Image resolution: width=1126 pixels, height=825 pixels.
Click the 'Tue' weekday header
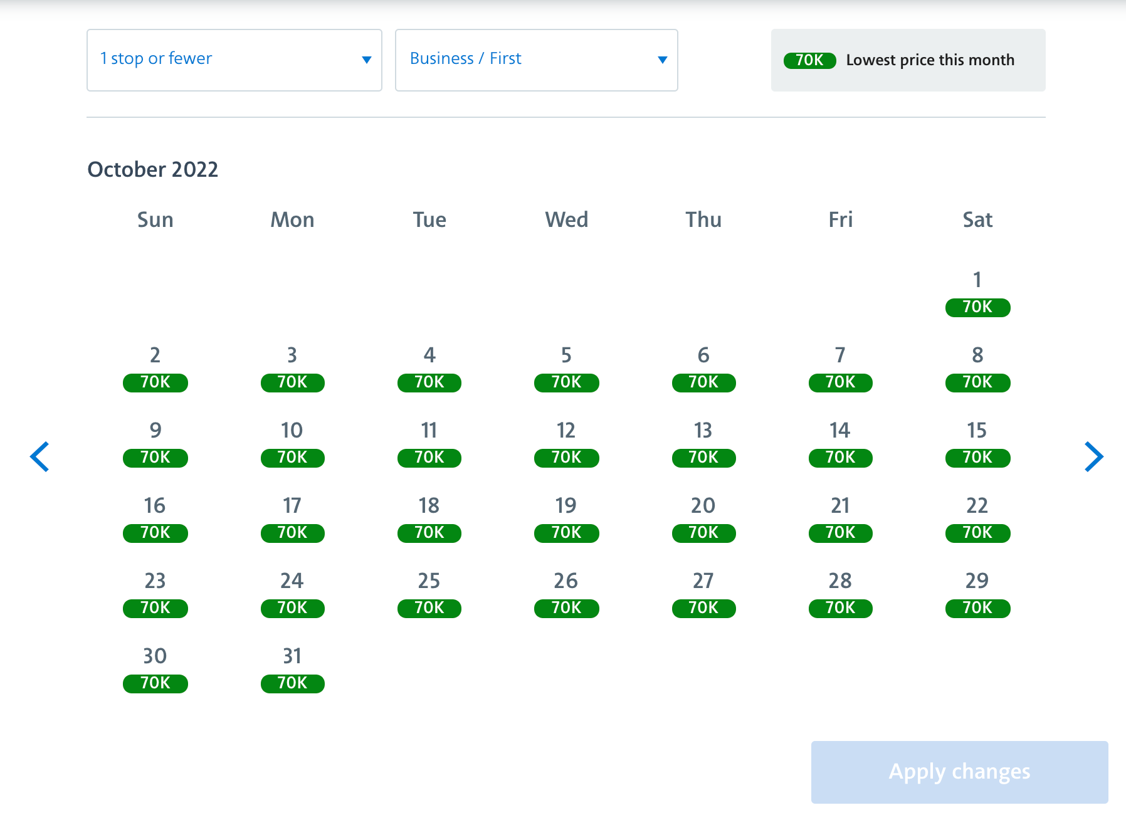click(x=429, y=219)
